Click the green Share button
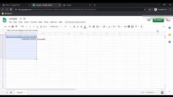Image resolution: width=173 pixels, height=97 pixels. pyautogui.click(x=158, y=20)
